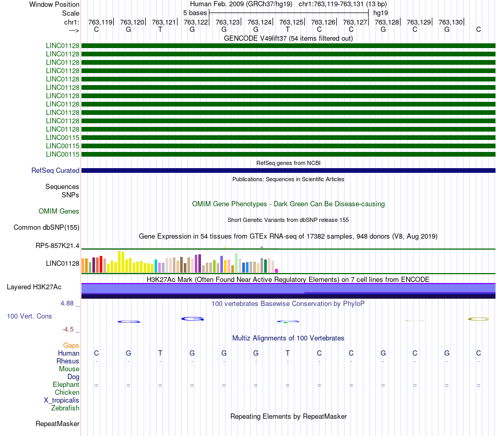Viewport: 496px width, 436px height.
Task: Click the 763,127 ruler coordinate
Action: pyautogui.click(x=355, y=22)
